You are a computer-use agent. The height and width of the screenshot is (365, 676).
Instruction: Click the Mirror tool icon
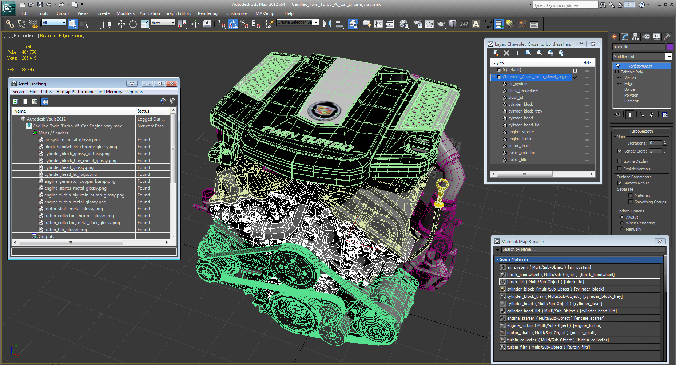point(327,24)
